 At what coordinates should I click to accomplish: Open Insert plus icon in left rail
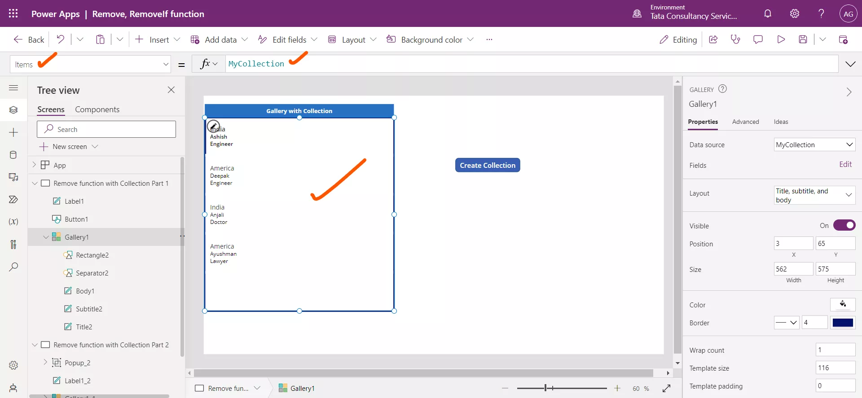tap(13, 132)
